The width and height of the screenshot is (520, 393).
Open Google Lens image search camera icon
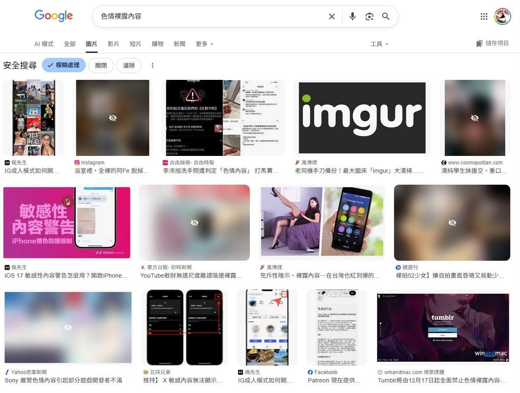tap(369, 16)
